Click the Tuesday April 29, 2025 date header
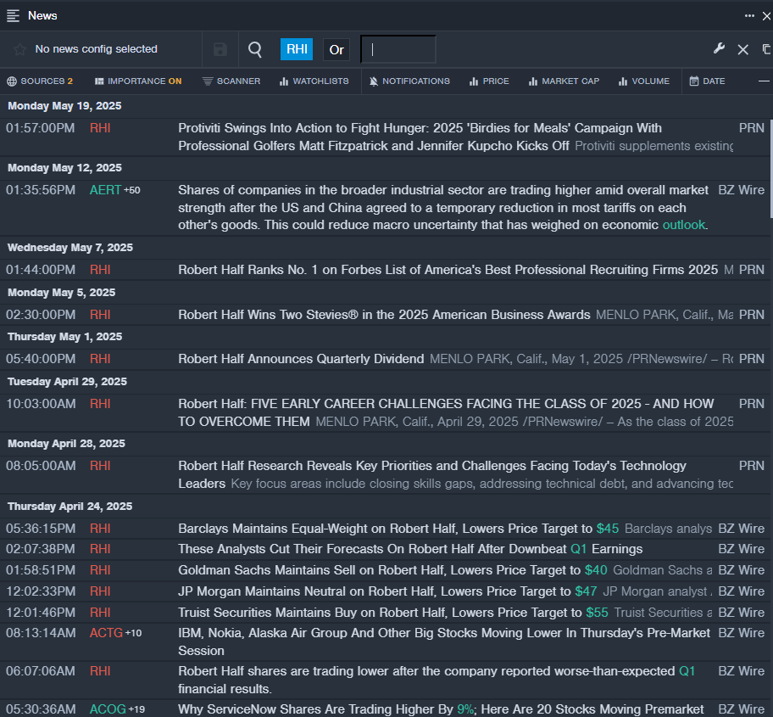 (x=67, y=382)
